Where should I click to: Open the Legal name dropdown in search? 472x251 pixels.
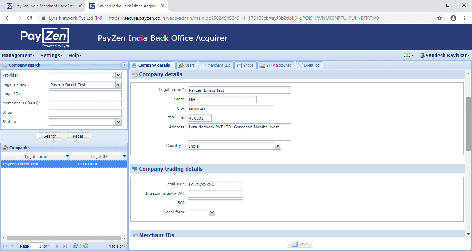pyautogui.click(x=119, y=85)
